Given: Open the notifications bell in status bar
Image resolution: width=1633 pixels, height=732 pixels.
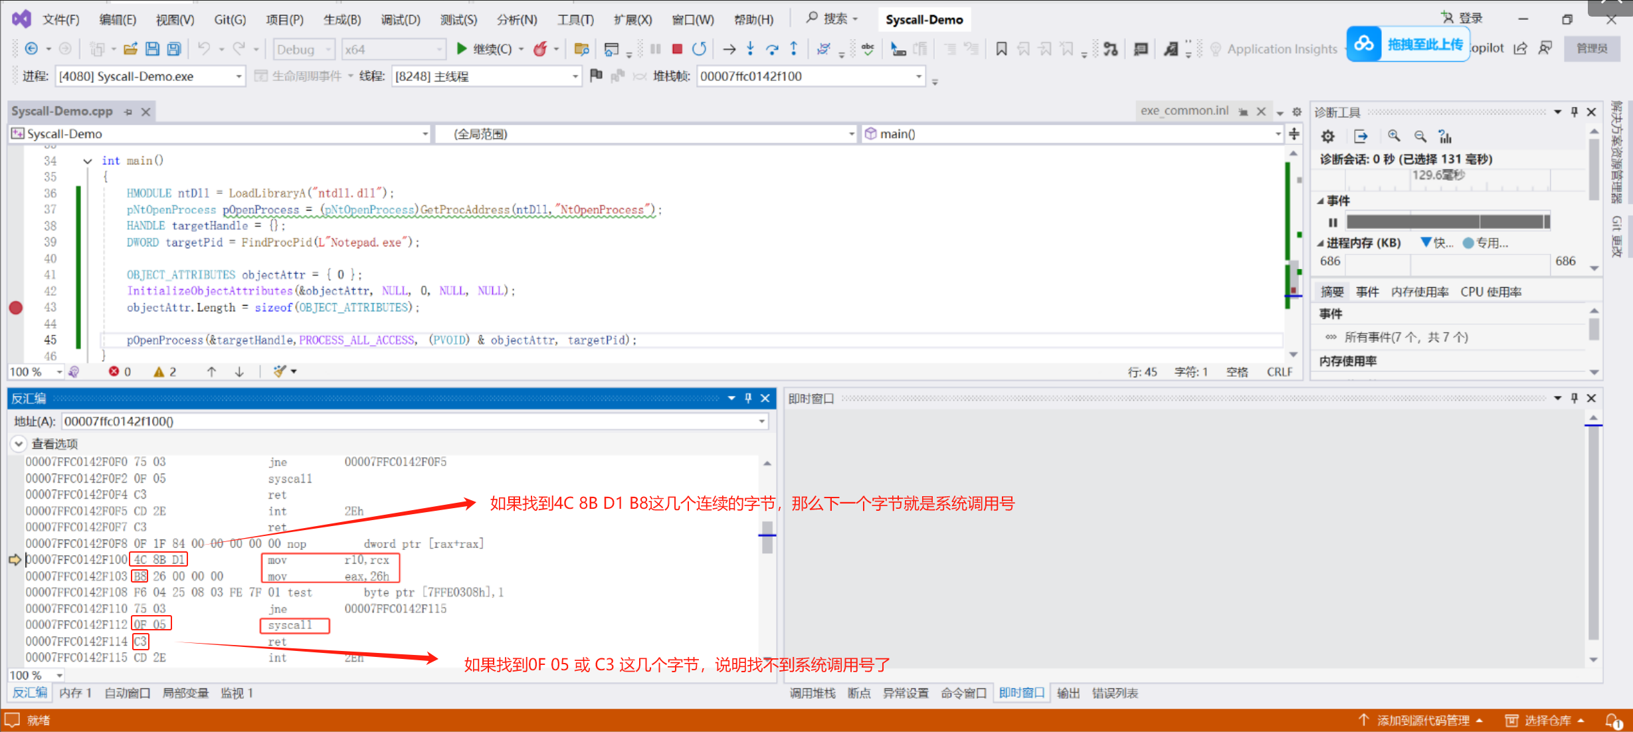Looking at the screenshot, I should pos(1613,721).
